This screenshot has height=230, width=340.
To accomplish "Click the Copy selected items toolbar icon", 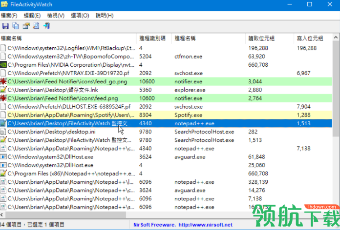I will 16,26.
